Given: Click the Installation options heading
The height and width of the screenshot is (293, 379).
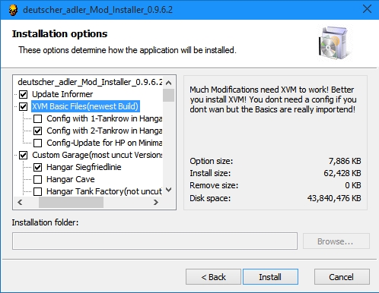Looking at the screenshot, I should (x=60, y=34).
